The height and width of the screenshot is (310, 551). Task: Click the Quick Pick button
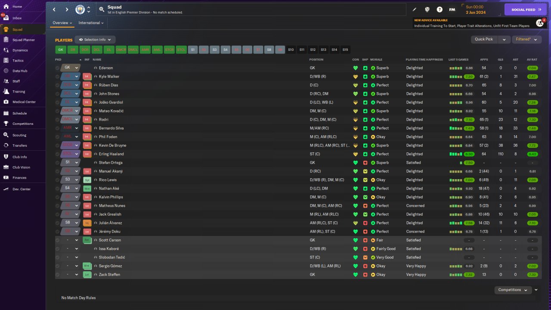pos(484,39)
